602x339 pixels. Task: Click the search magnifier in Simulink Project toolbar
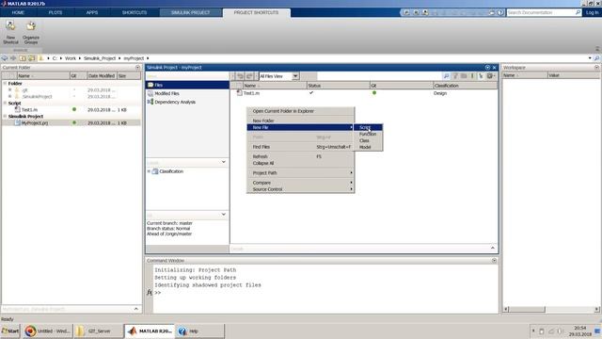click(446, 76)
